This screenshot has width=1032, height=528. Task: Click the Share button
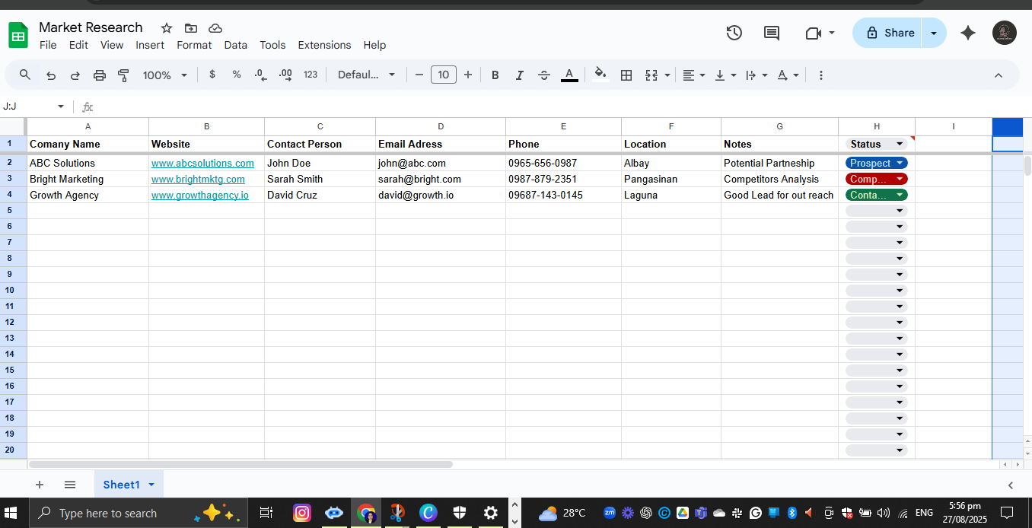pyautogui.click(x=887, y=33)
